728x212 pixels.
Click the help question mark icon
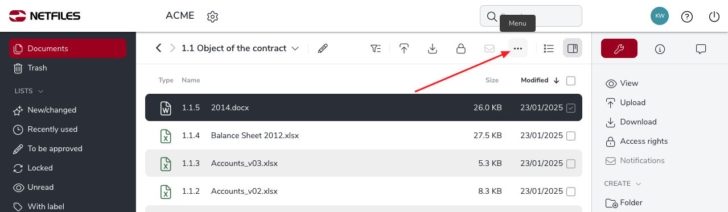[687, 16]
